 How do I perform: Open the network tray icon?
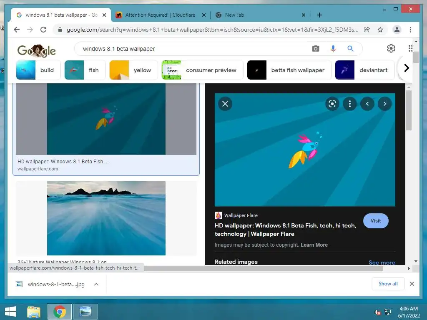387,312
